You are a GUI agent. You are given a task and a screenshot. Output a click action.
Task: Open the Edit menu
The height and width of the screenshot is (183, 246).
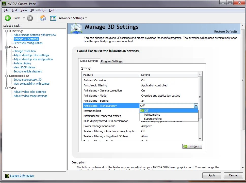click(x=14, y=10)
